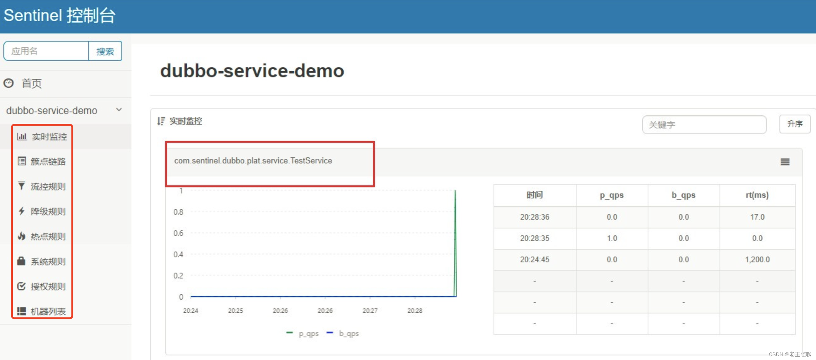816x360 pixels.
Task: Click the authorization rule check icon
Action: [21, 286]
